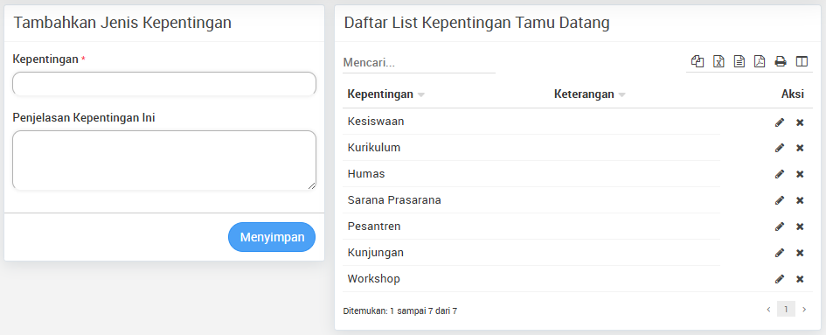
Task: Go to the next page arrow
Action: 804,309
